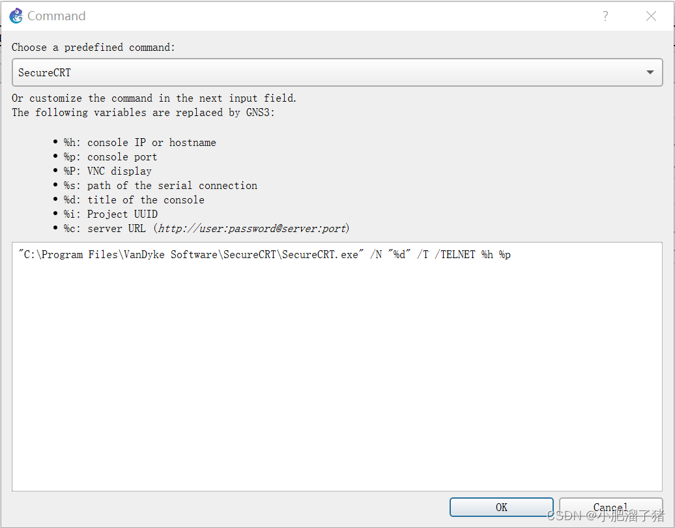Click the GNS3 chameleon icon in title bar

click(16, 16)
